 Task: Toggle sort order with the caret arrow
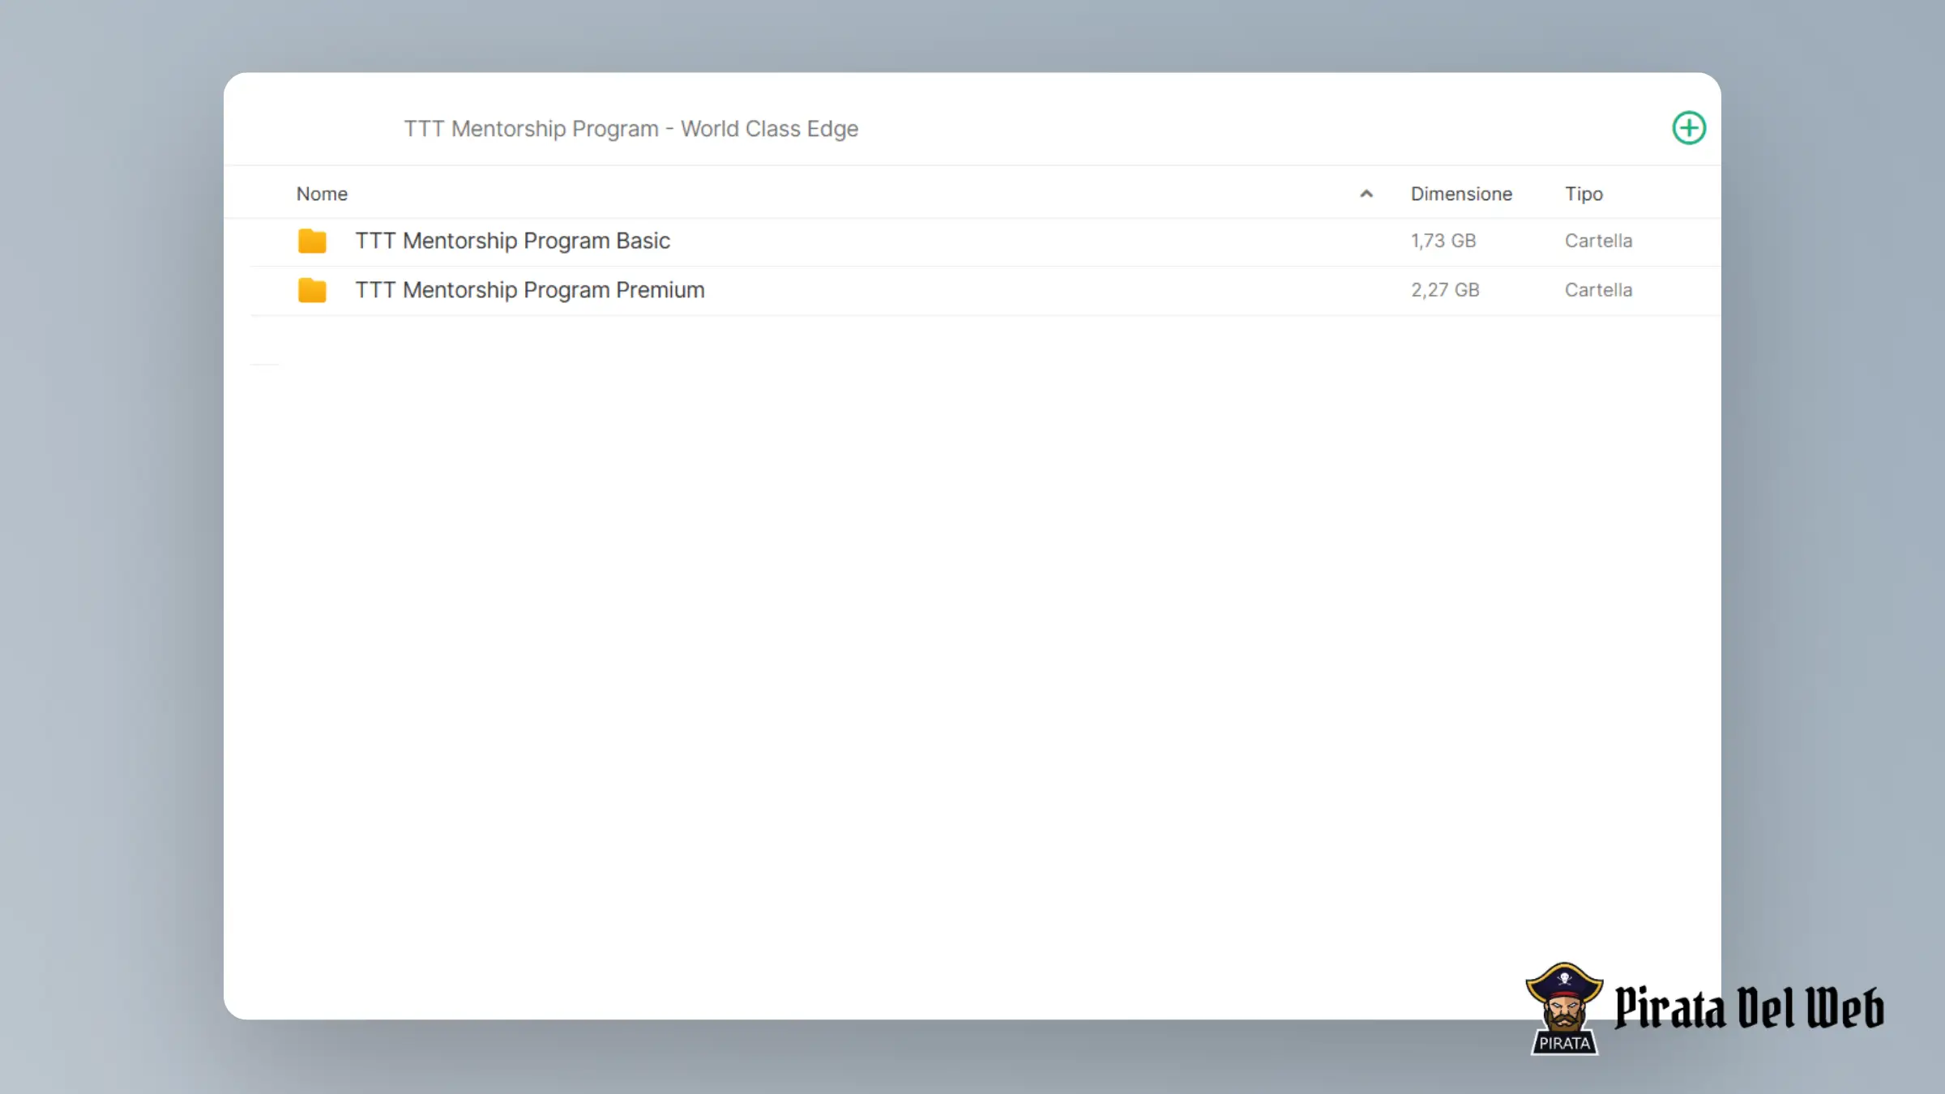point(1366,194)
